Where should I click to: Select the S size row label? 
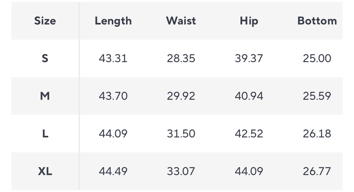pyautogui.click(x=45, y=58)
